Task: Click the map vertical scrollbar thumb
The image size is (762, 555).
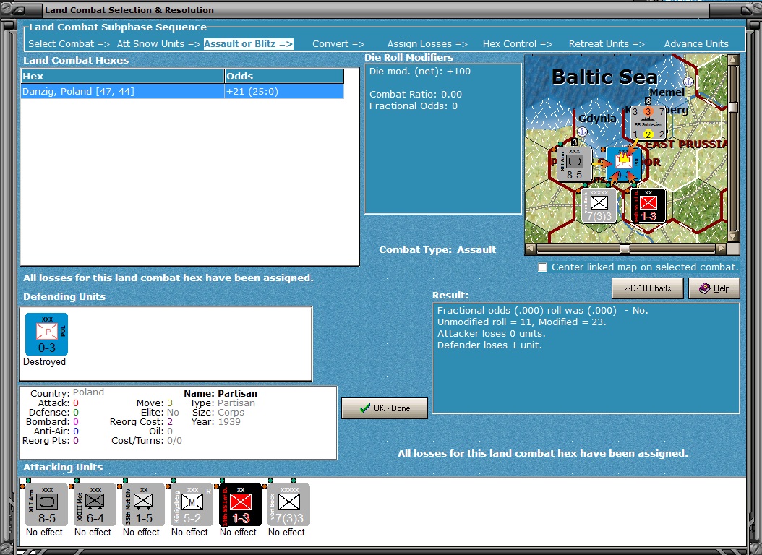Action: tap(733, 107)
